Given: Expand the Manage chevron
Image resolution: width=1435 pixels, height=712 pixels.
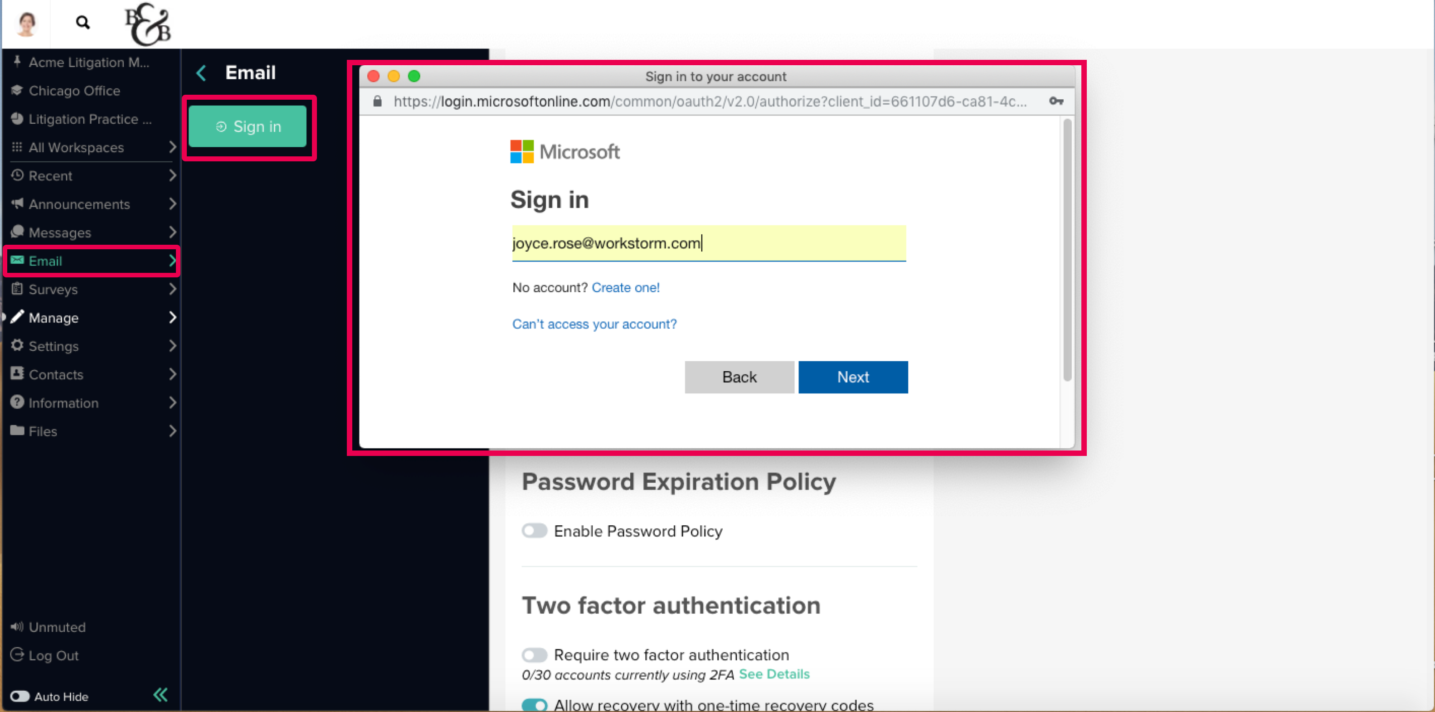Looking at the screenshot, I should point(172,317).
